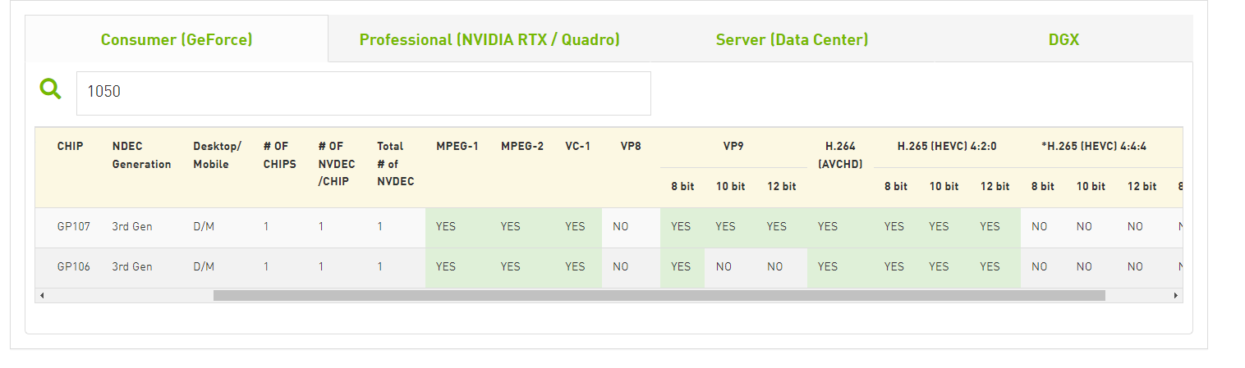
Task: Click the horizontal scrollbar left arrow
Action: pyautogui.click(x=42, y=295)
